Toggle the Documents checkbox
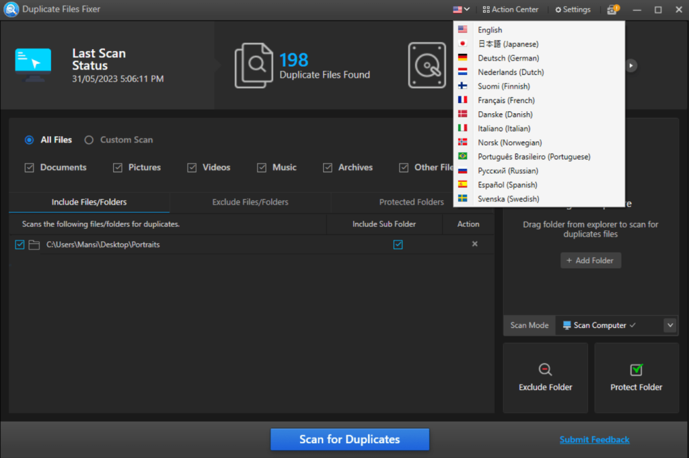The height and width of the screenshot is (458, 689). coord(29,168)
